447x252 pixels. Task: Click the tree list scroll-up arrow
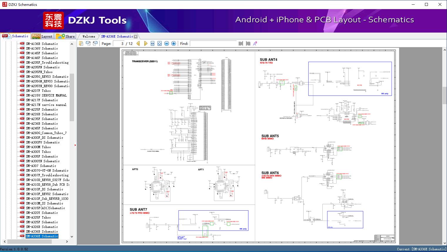tap(72, 44)
